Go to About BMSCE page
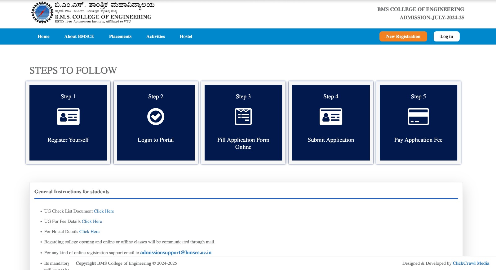Image resolution: width=496 pixels, height=270 pixels. (x=79, y=36)
